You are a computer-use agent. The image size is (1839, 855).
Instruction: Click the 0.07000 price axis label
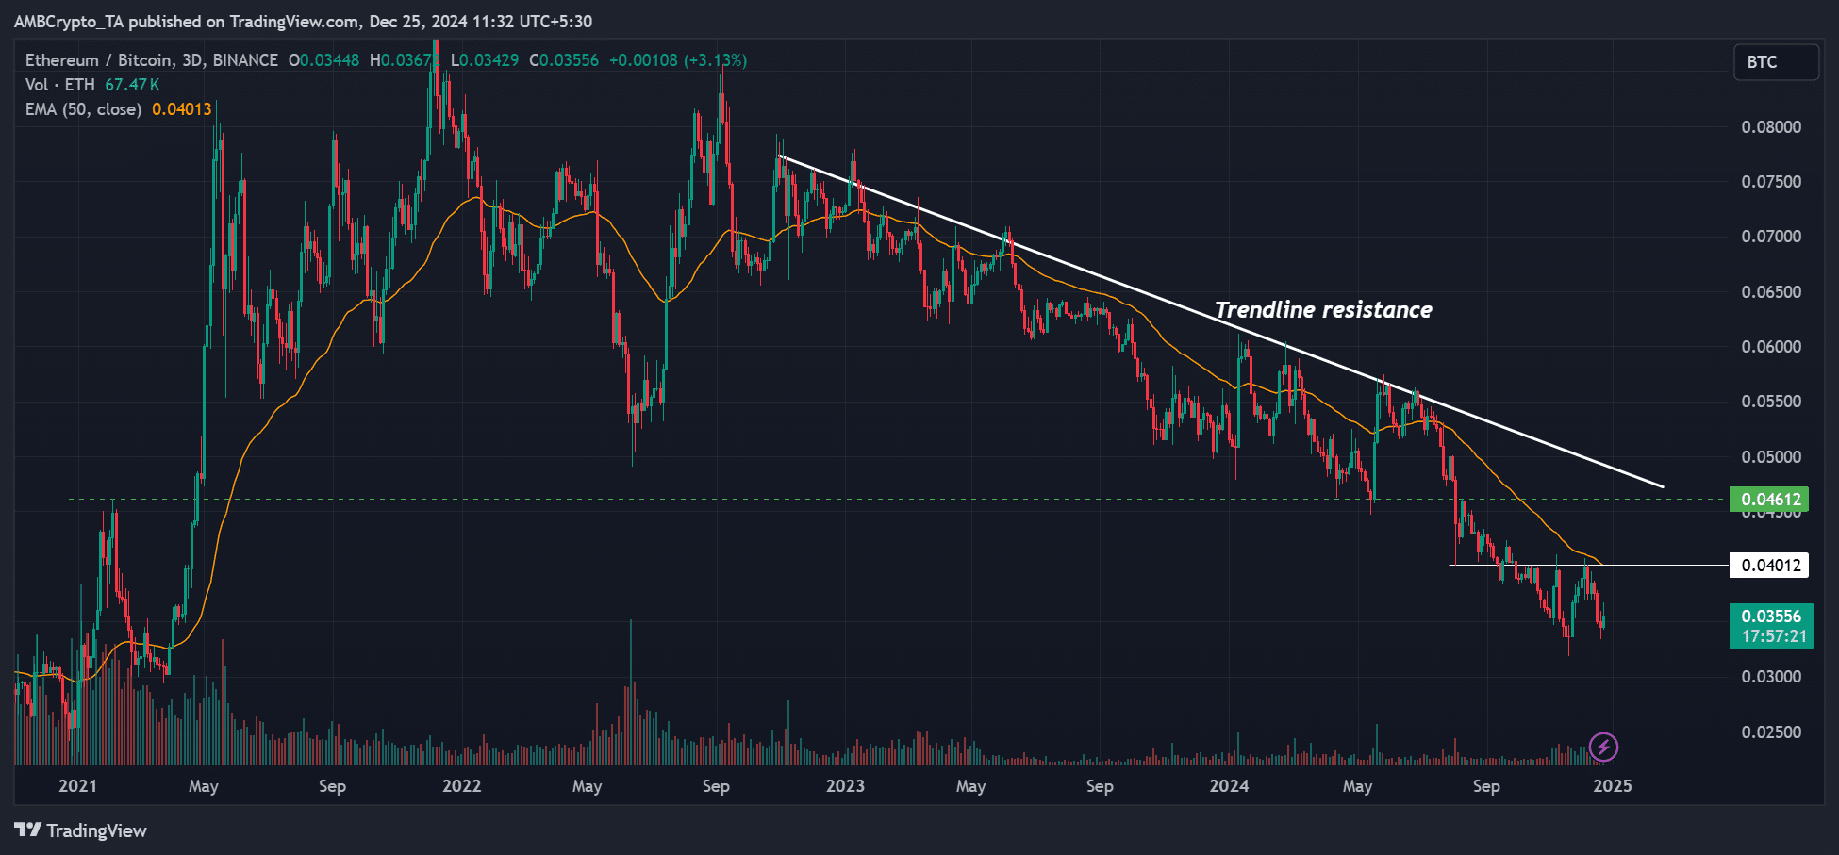tap(1771, 237)
